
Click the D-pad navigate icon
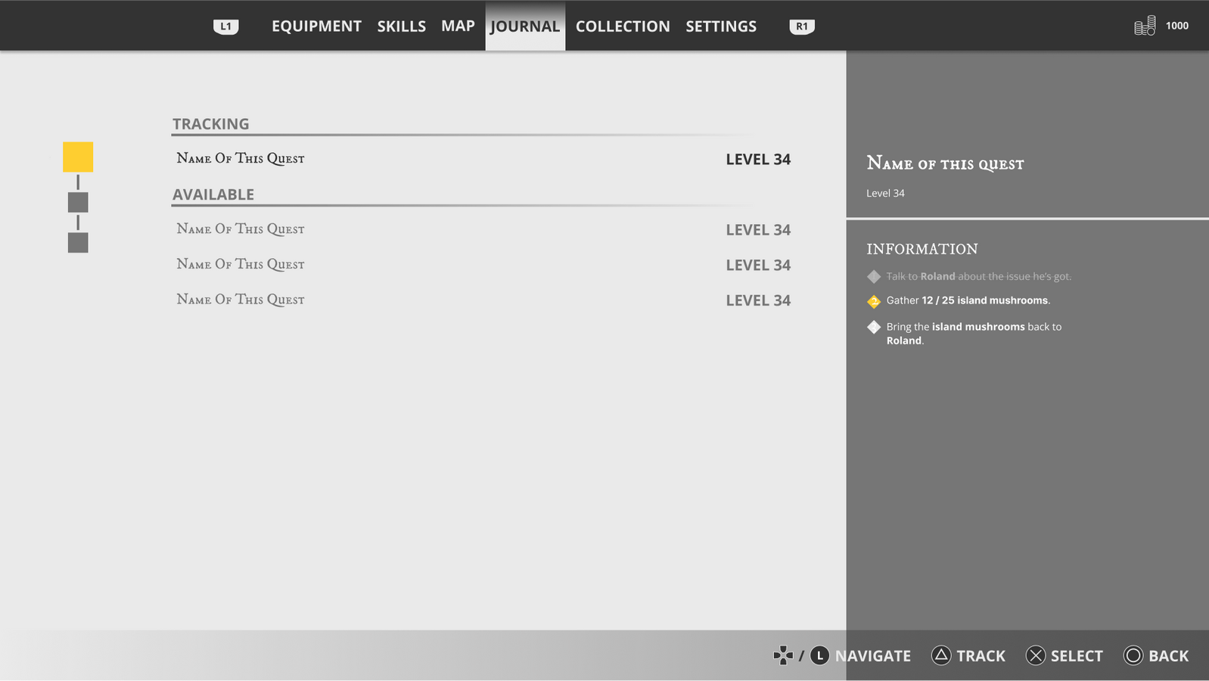783,655
